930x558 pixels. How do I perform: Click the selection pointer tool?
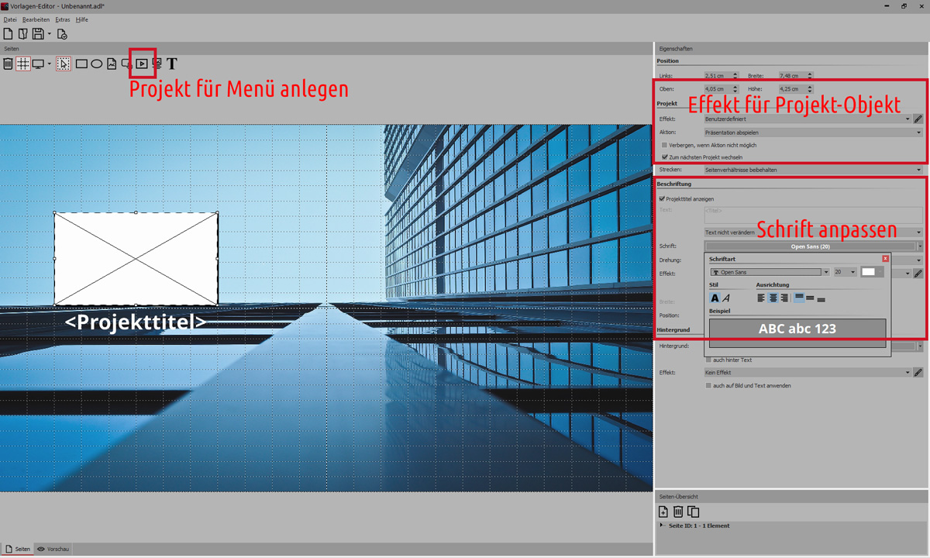click(64, 64)
